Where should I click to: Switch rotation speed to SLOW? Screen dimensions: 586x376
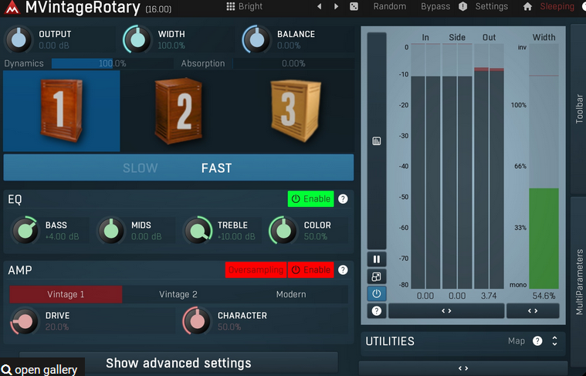coord(141,168)
